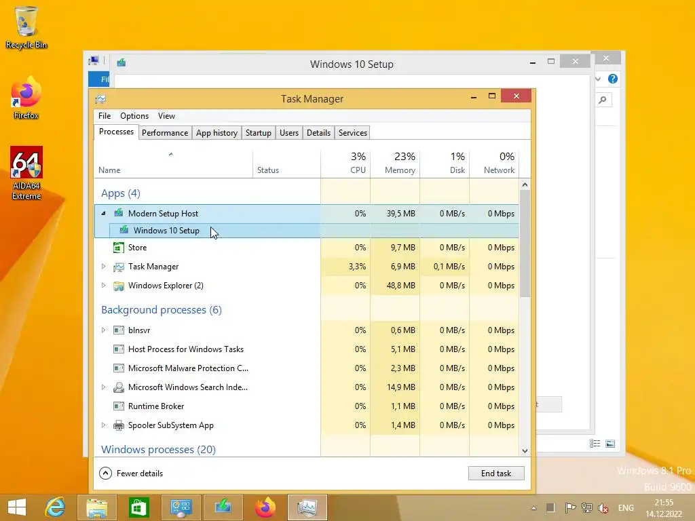Sort by the Memory column header
Viewport: 695px width, 521px height.
point(396,163)
